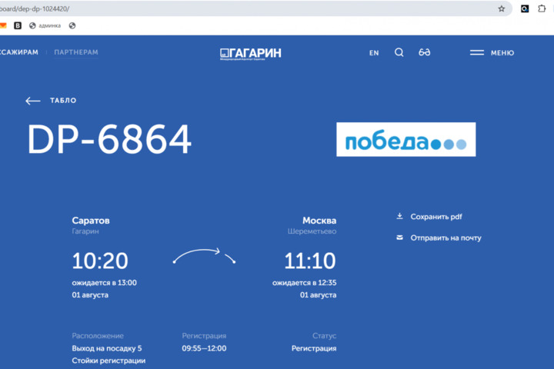Click the download icon for pdf
Image resolution: width=554 pixels, height=369 pixels.
tap(399, 216)
